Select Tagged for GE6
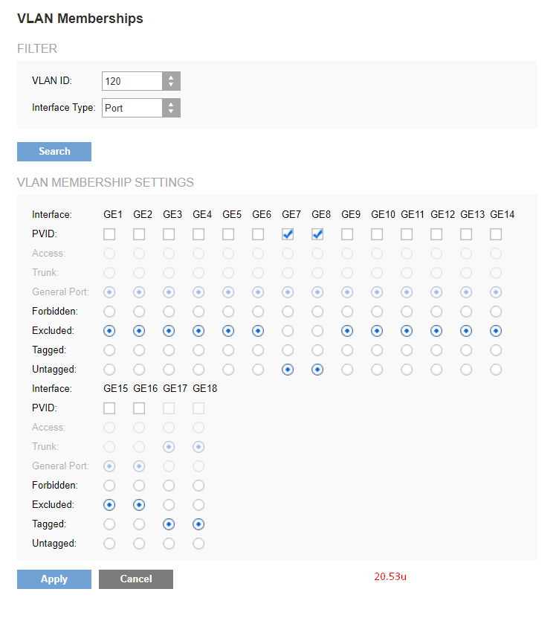559x618 pixels. point(258,350)
